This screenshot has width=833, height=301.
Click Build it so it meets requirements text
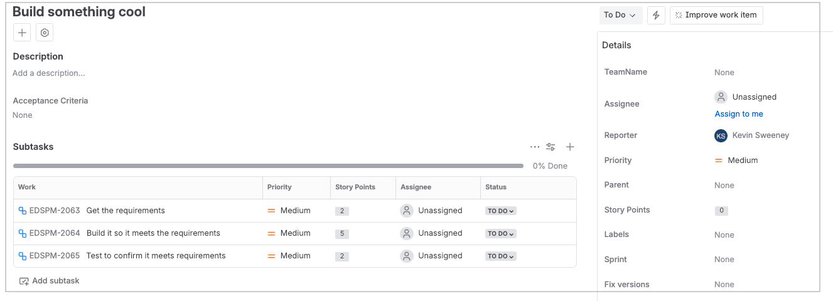153,233
